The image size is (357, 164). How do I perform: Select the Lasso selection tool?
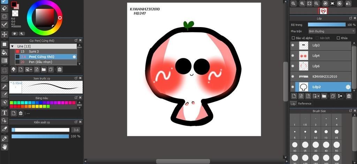click(x=4, y=79)
